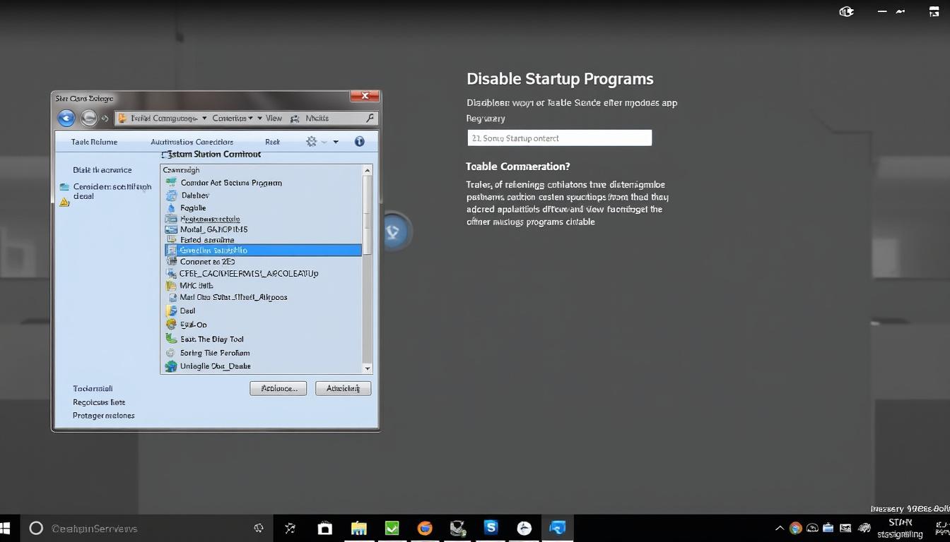The height and width of the screenshot is (542, 950).
Task: Click the 'Advance...' button at the bottom
Action: pos(278,388)
